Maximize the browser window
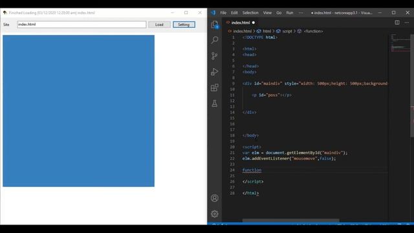Viewport: 414px width, 233px height. tap(186, 12)
